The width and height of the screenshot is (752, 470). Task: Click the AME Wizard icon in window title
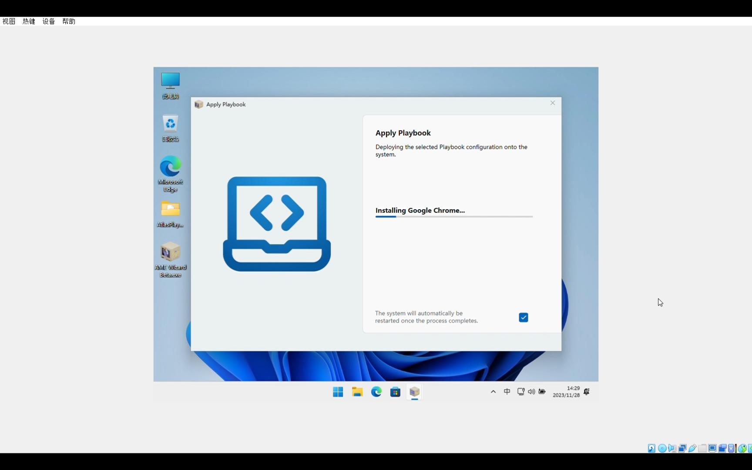[199, 104]
